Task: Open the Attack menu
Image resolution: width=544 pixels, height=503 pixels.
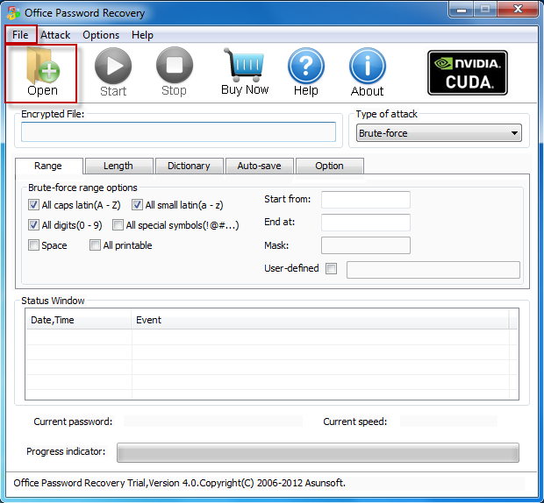Action: (55, 35)
